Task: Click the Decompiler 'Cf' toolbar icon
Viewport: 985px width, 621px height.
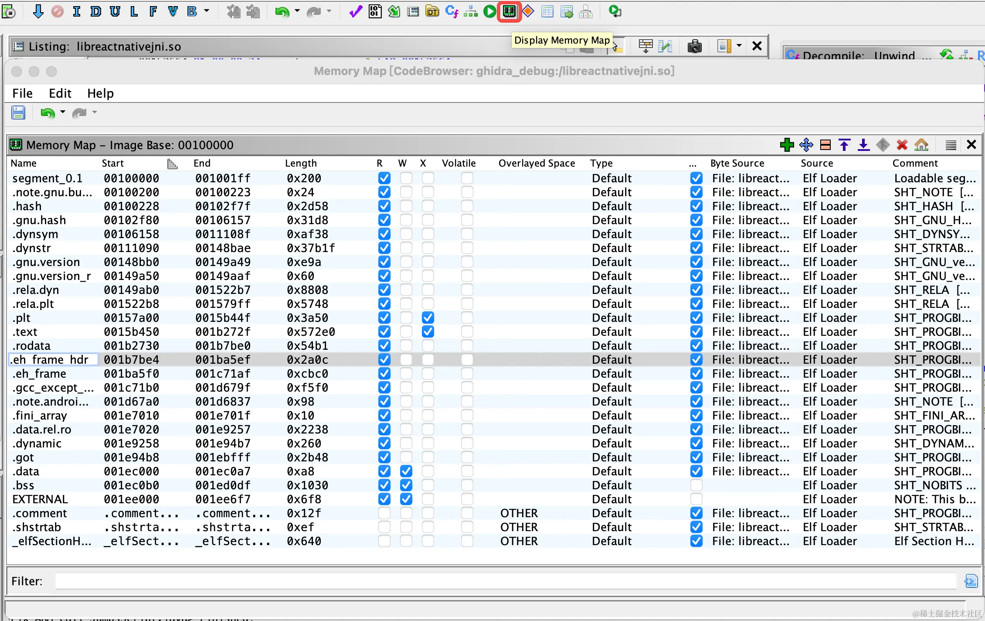Action: coord(452,11)
